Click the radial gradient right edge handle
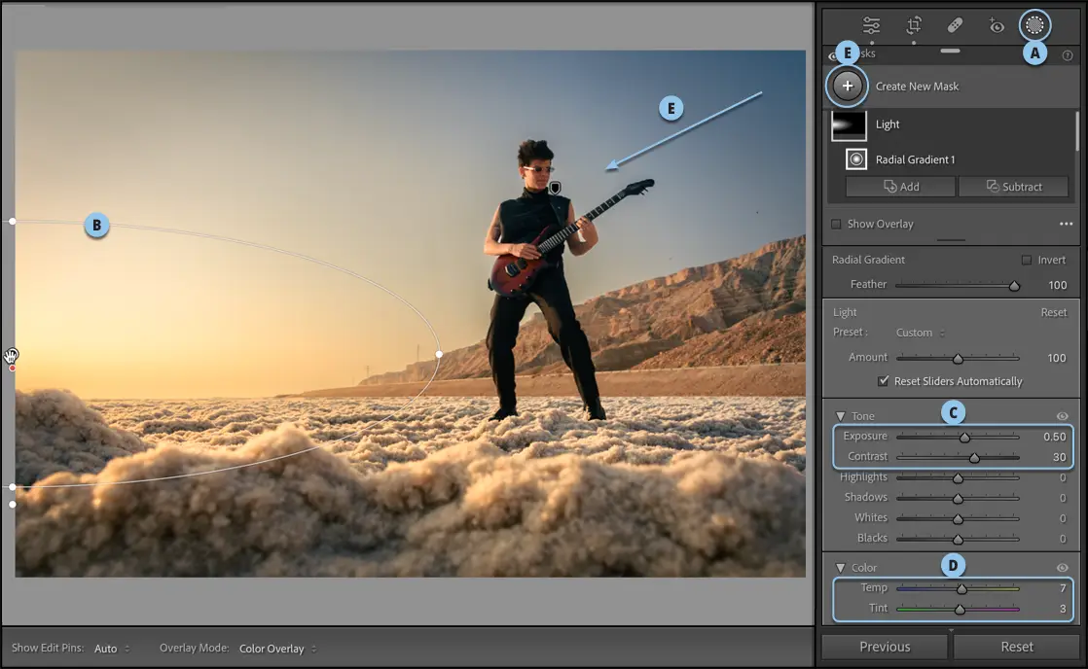 [x=439, y=354]
